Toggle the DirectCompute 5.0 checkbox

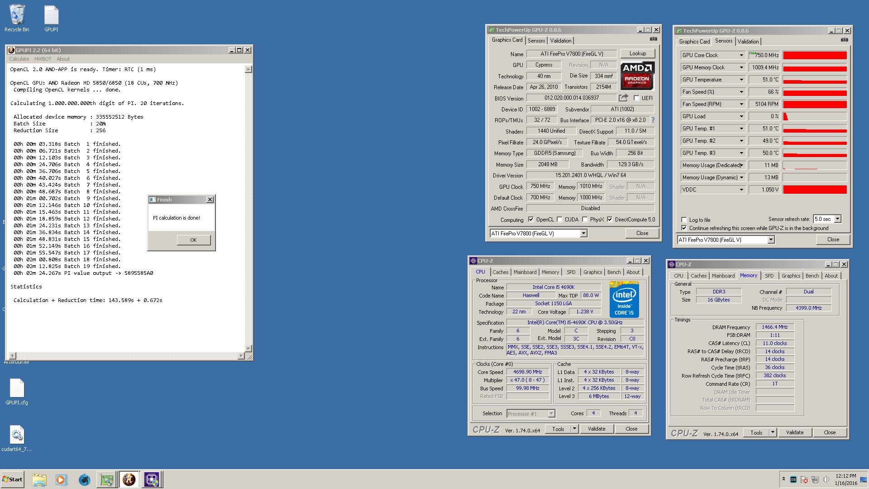tap(610, 219)
